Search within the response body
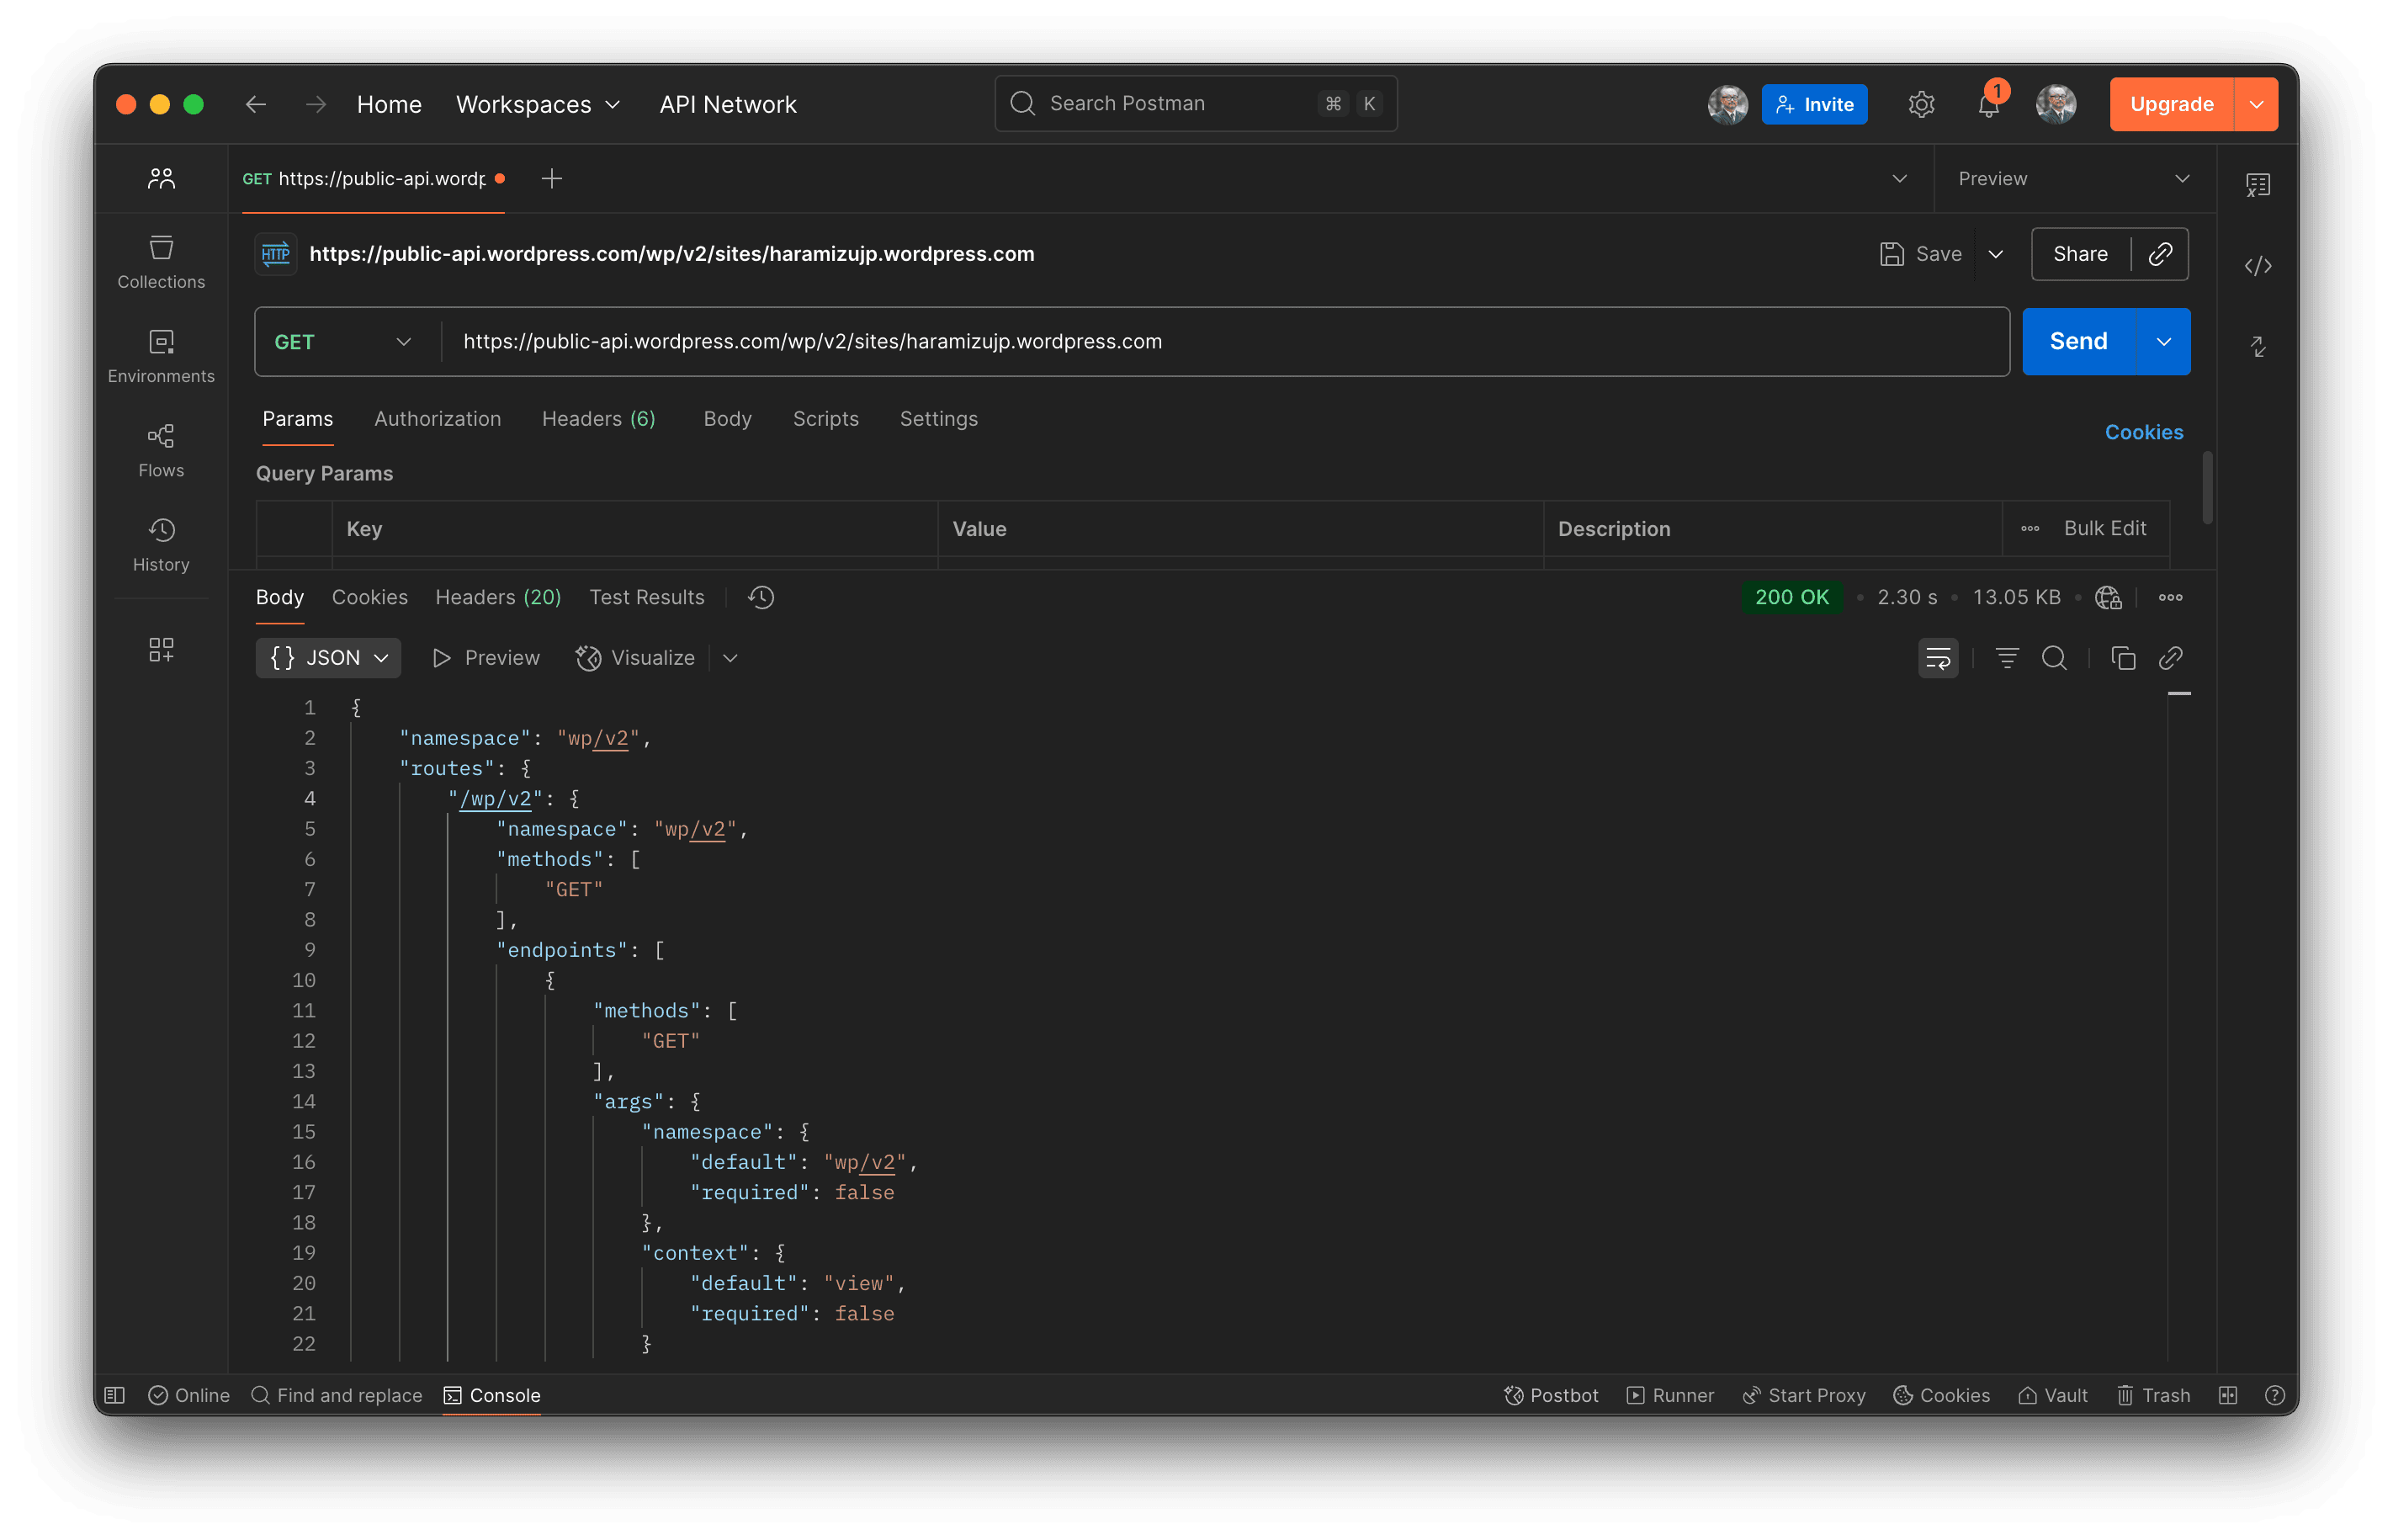2393x1540 pixels. tap(2054, 658)
